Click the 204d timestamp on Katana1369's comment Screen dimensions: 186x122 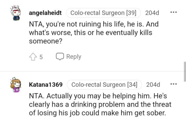point(153,85)
